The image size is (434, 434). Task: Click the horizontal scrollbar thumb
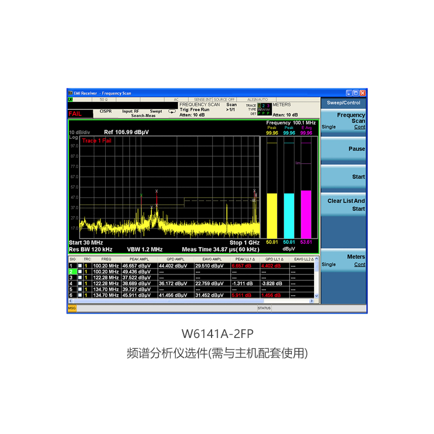(x=169, y=301)
